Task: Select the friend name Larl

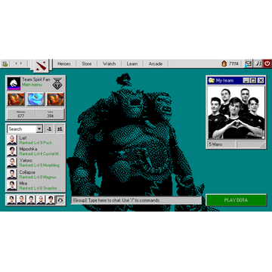Action: pos(23,138)
